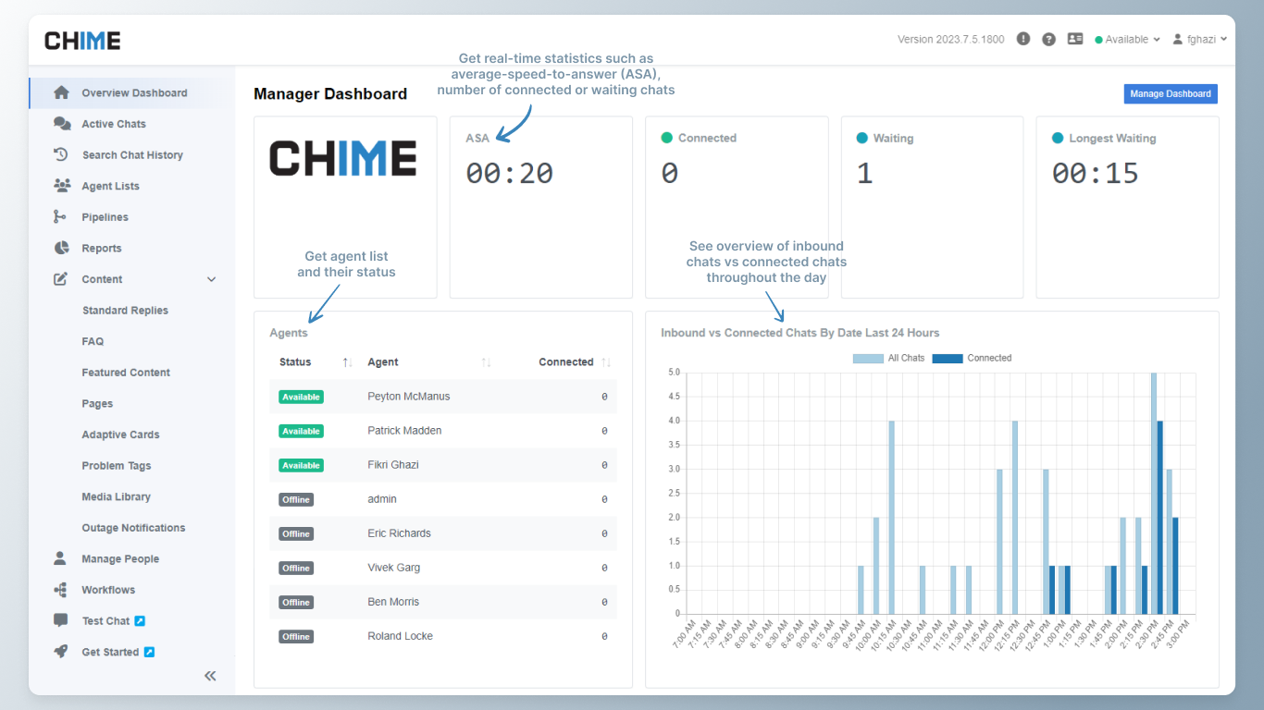Image resolution: width=1264 pixels, height=710 pixels.
Task: Click the Search Chat History clock icon
Action: pos(61,154)
